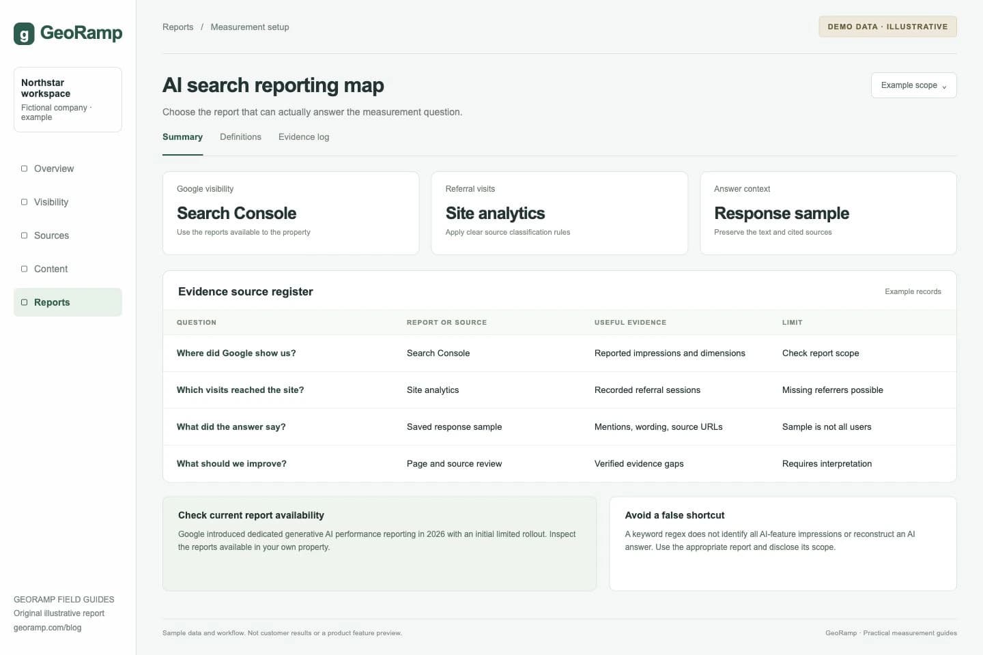Click the georamp.com/blog link
The width and height of the screenshot is (983, 655).
coord(47,628)
